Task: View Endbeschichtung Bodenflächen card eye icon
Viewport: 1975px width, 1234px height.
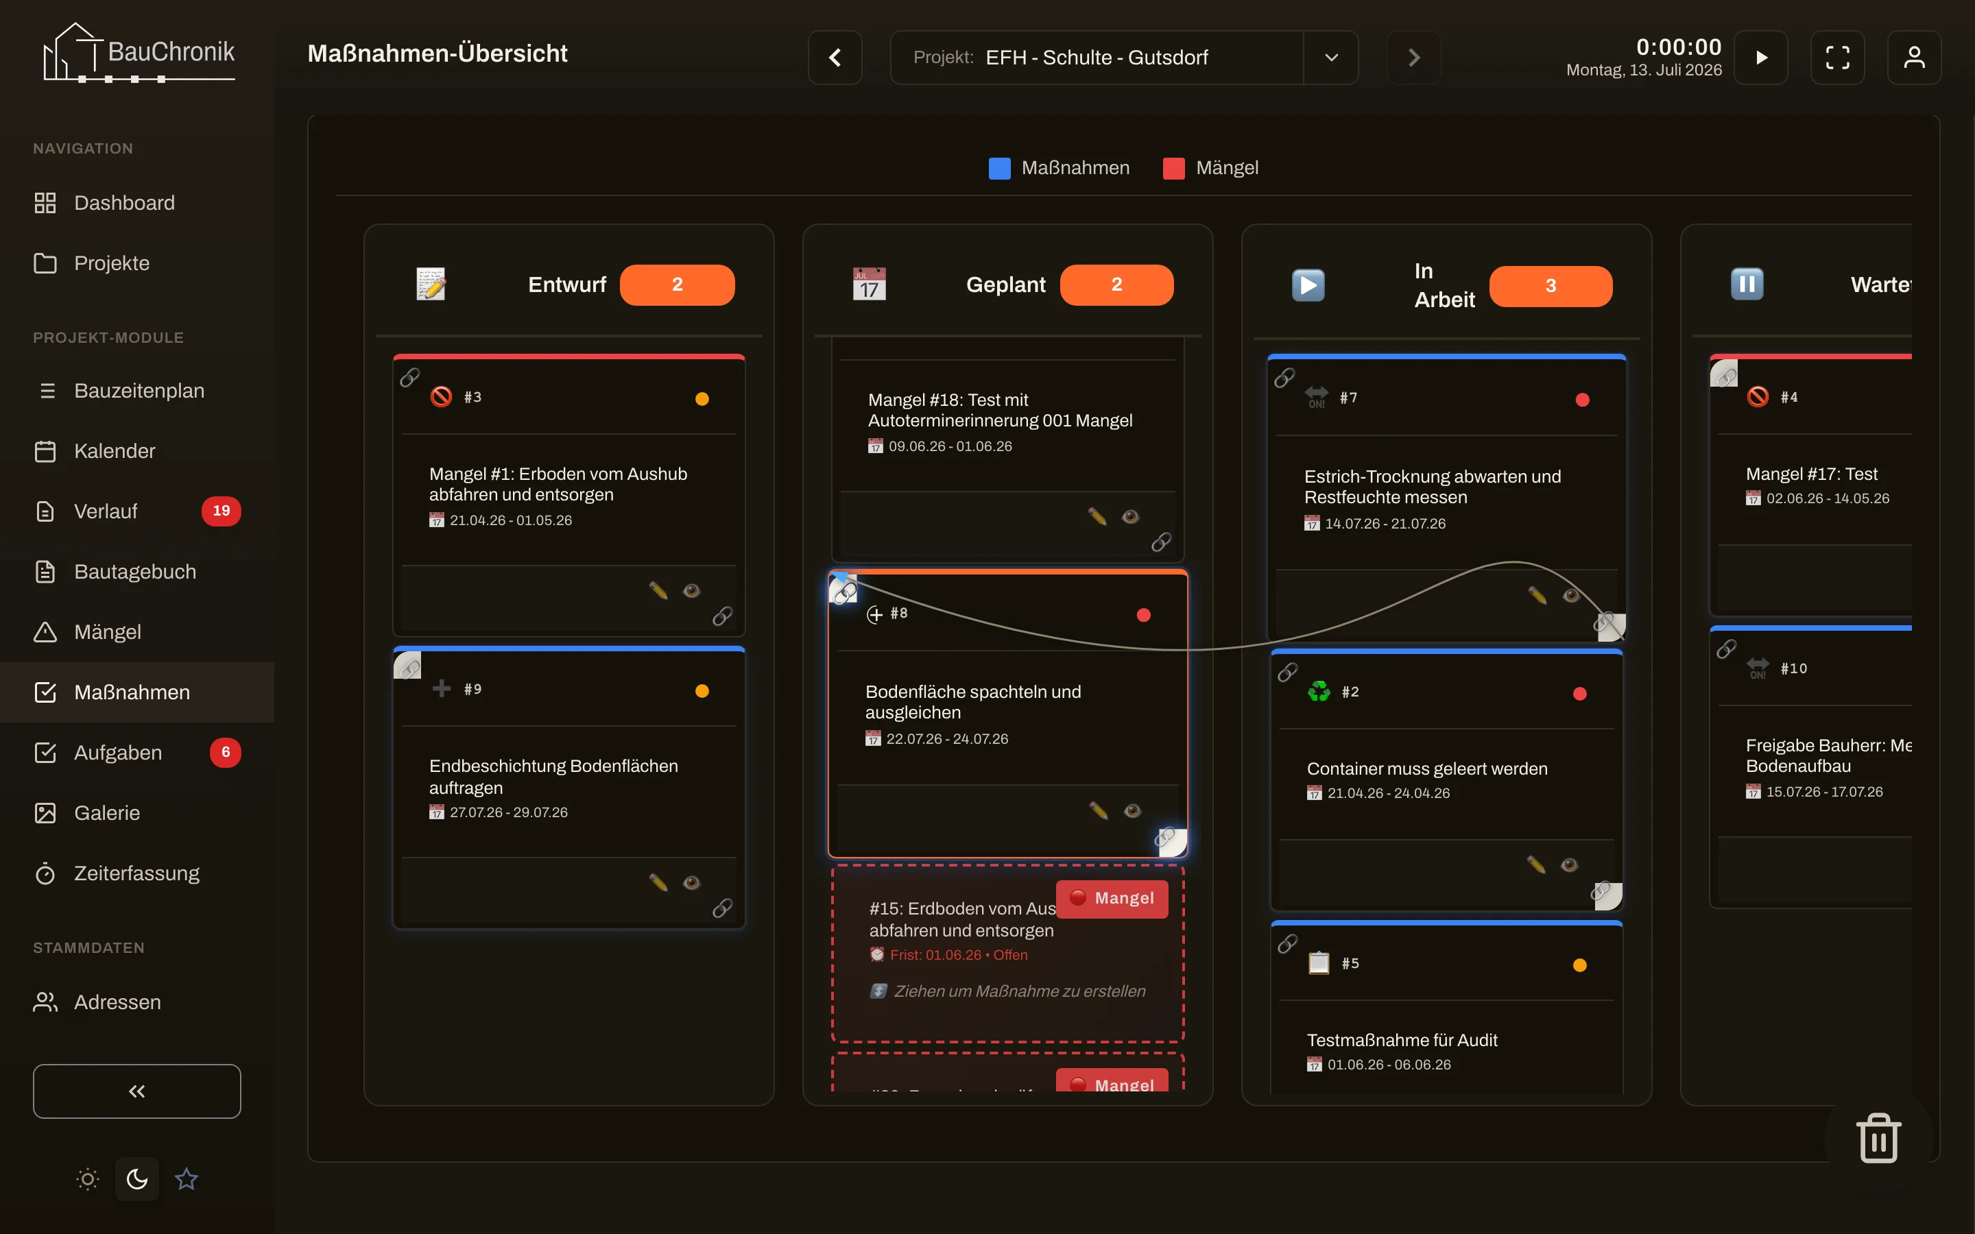Action: pos(691,882)
